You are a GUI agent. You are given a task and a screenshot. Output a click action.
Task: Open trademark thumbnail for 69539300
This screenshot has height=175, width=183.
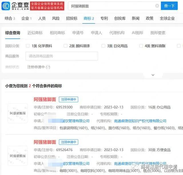18,113
